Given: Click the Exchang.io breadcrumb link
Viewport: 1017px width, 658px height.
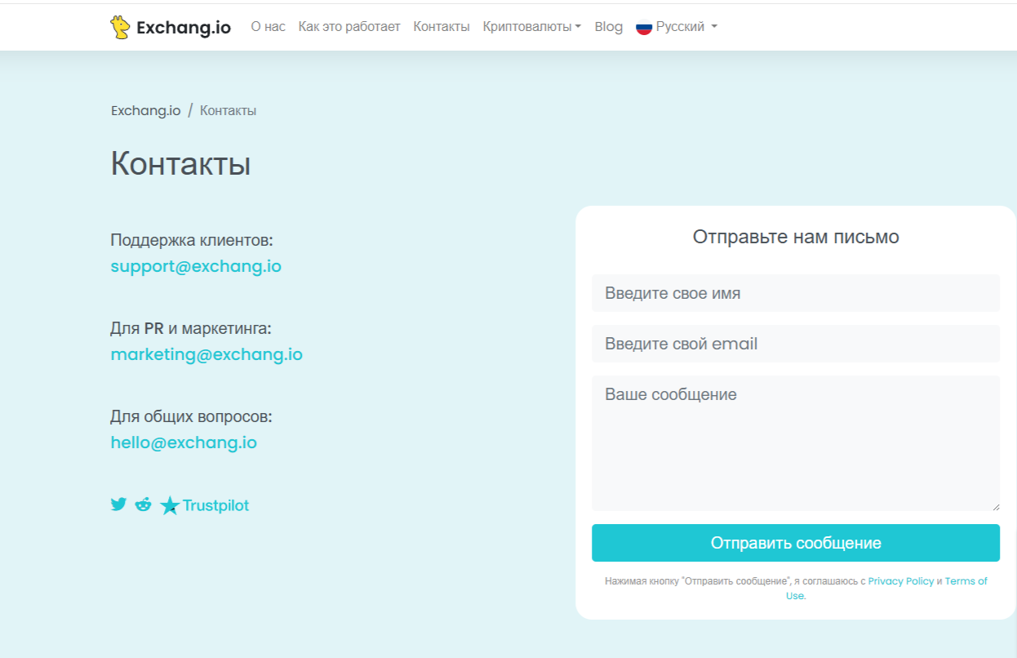Looking at the screenshot, I should [x=145, y=109].
